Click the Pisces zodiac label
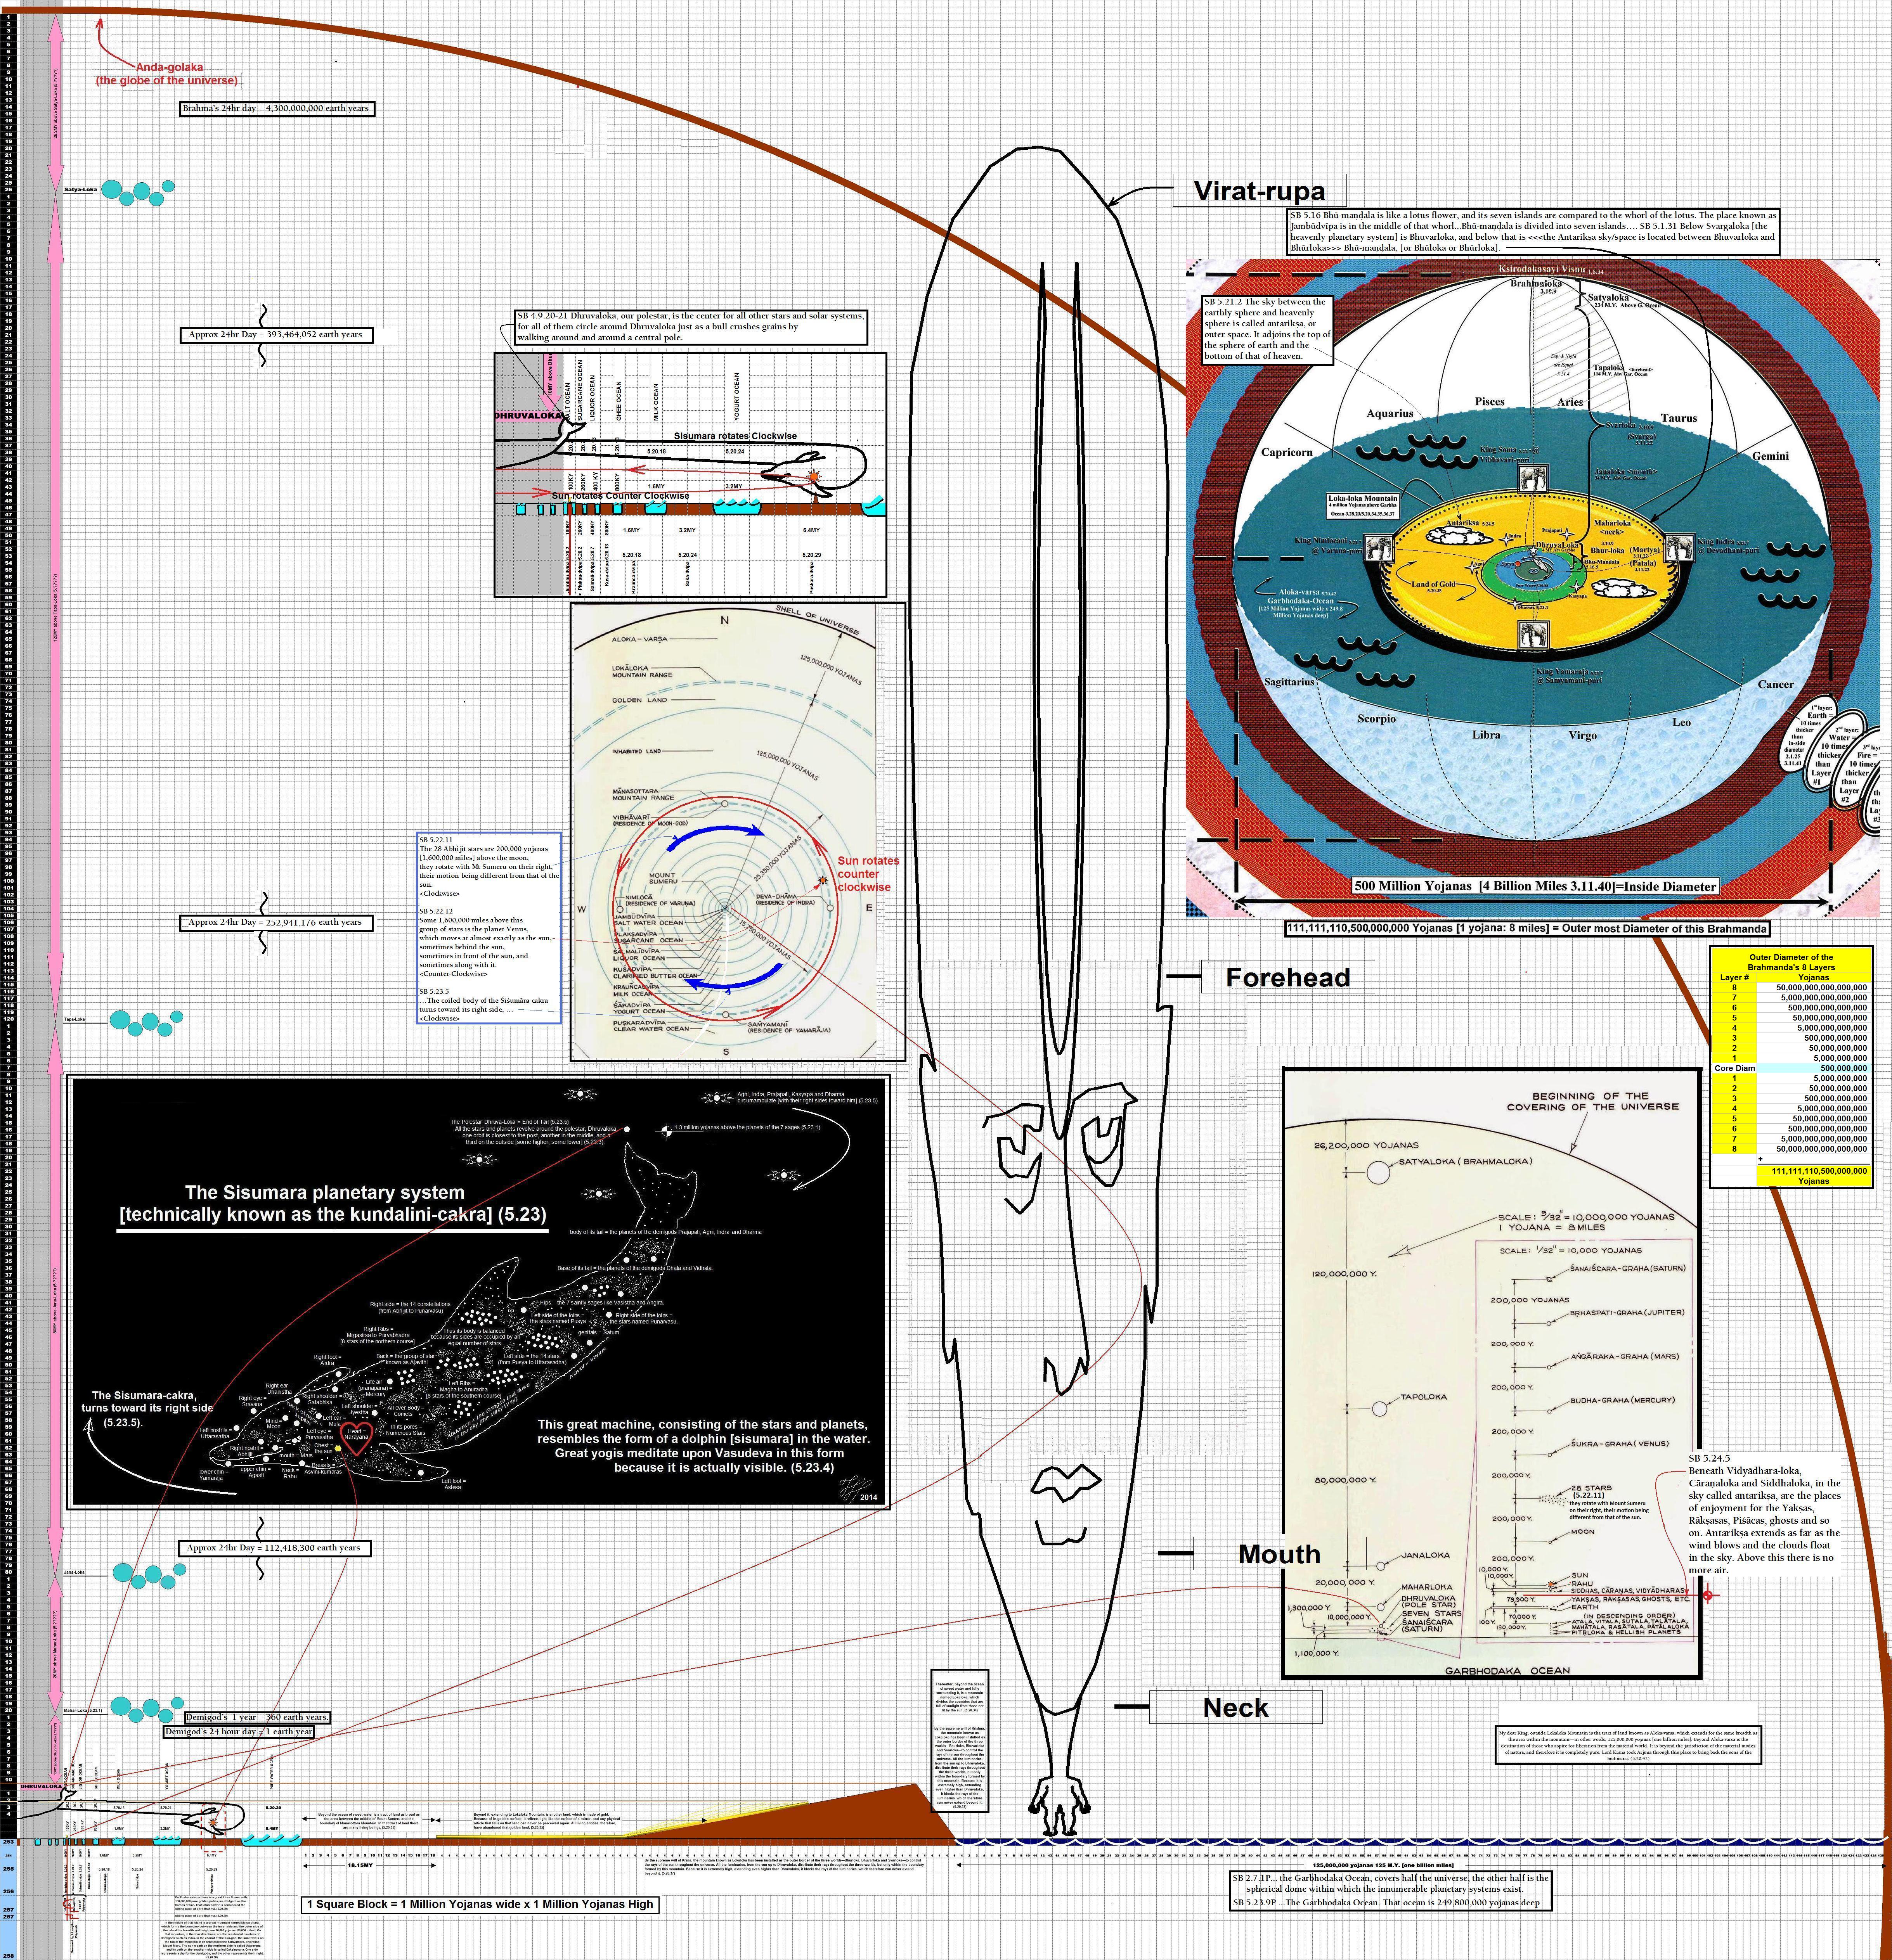Screen dimensions: 1892x1960 click(x=1489, y=401)
